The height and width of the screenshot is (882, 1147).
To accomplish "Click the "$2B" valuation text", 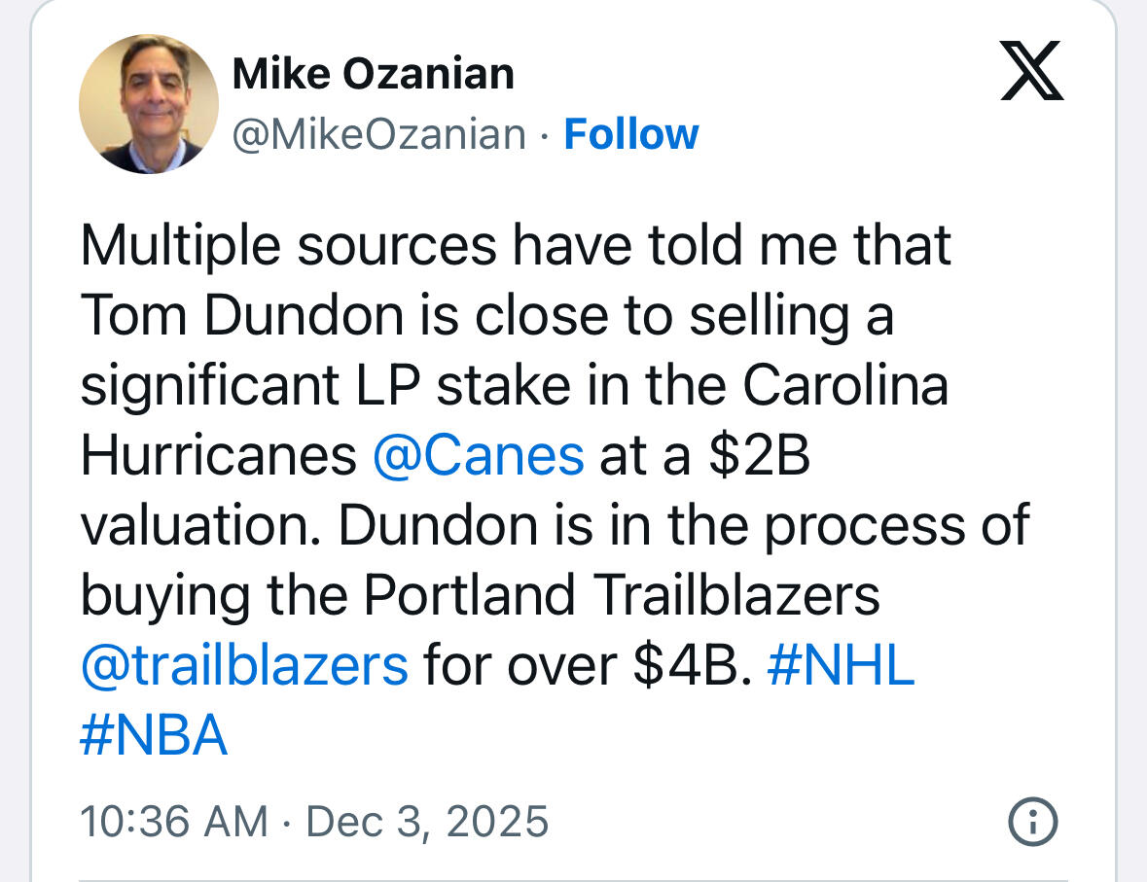I will coord(759,455).
